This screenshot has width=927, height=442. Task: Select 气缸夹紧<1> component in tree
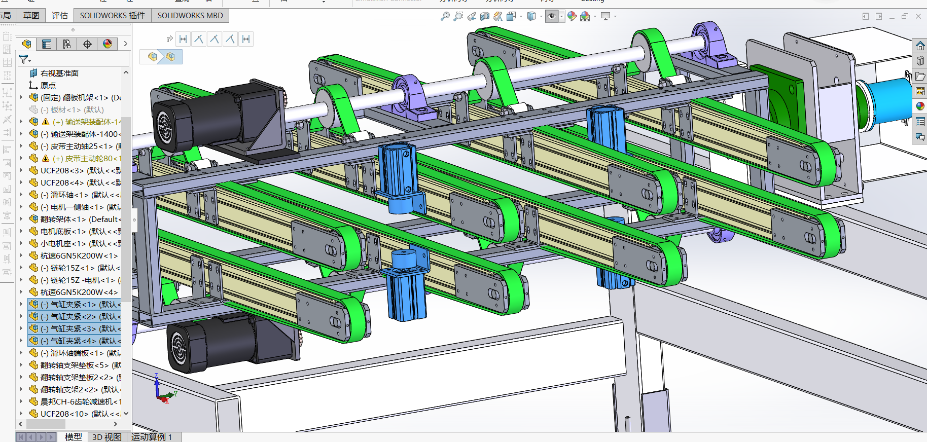coord(74,304)
